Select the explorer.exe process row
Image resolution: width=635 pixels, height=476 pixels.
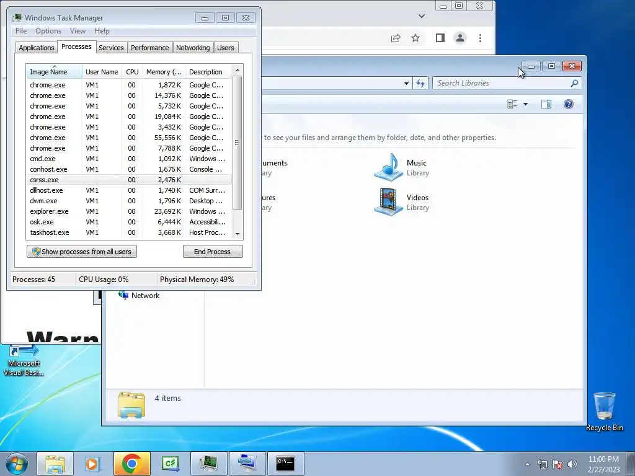coord(129,211)
